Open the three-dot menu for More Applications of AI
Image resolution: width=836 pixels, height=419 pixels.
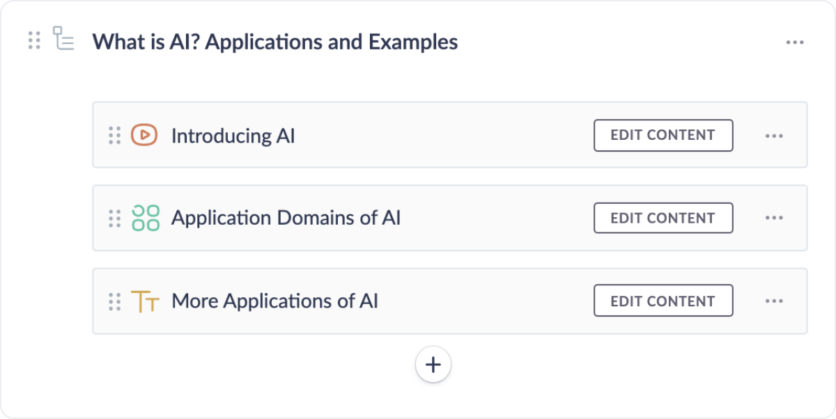(x=774, y=301)
